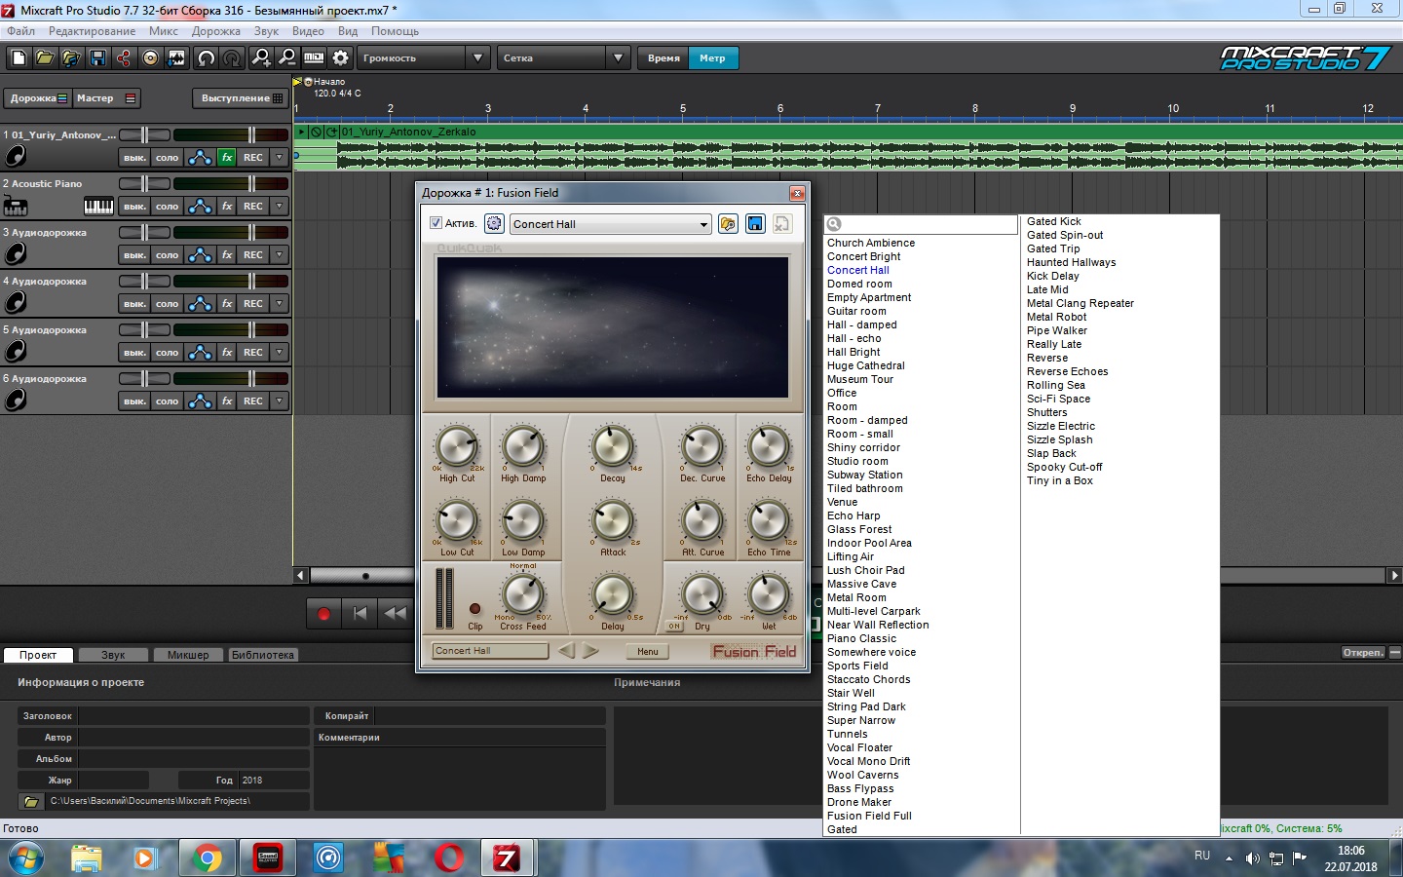This screenshot has width=1403, height=877.
Task: Switch to the Звук tab
Action: (x=113, y=655)
